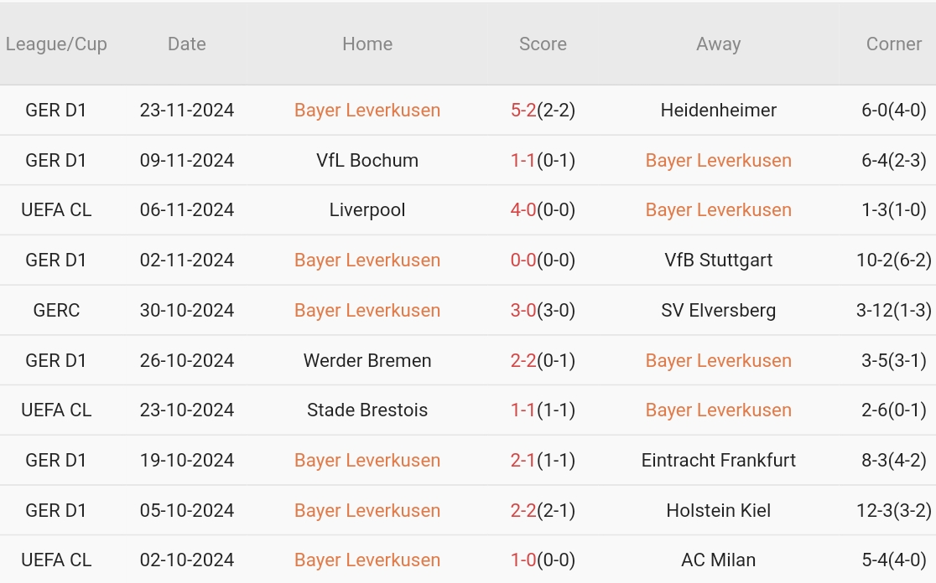Open the VfB Stuttgart team link
Screen dimensions: 936x583
click(x=719, y=261)
